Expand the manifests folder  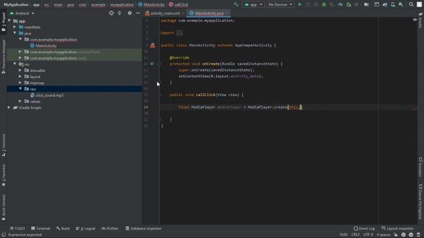[15, 27]
